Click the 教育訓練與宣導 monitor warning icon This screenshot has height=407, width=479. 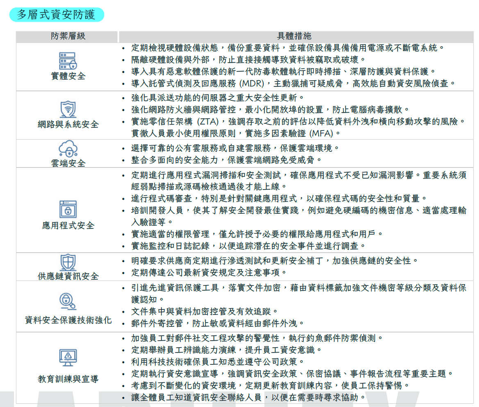coord(68,357)
